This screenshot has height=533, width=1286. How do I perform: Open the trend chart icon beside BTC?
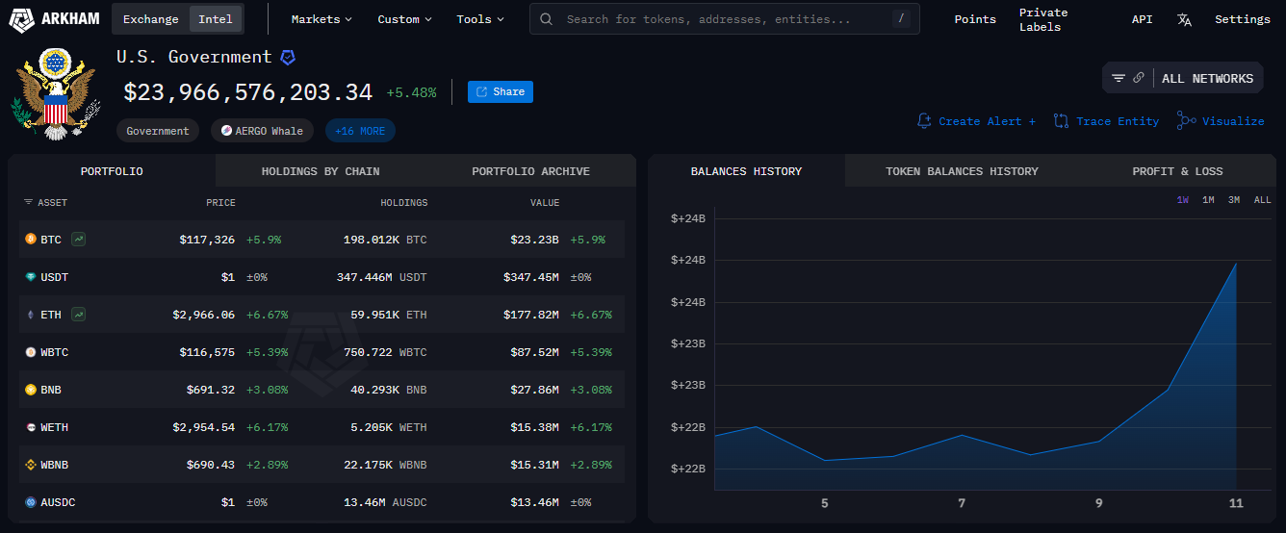click(x=78, y=240)
